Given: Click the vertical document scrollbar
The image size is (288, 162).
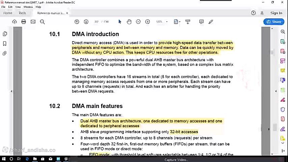Looking at the screenshot, I should click(272, 91).
